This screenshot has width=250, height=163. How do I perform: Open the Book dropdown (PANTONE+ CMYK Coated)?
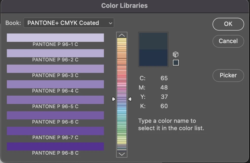pyautogui.click(x=69, y=23)
